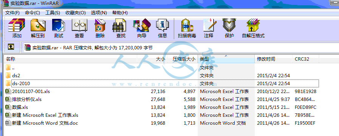Click the 扫描病毒 (Virus Scan) icon
This screenshot has width=339, height=136.
(187, 25)
